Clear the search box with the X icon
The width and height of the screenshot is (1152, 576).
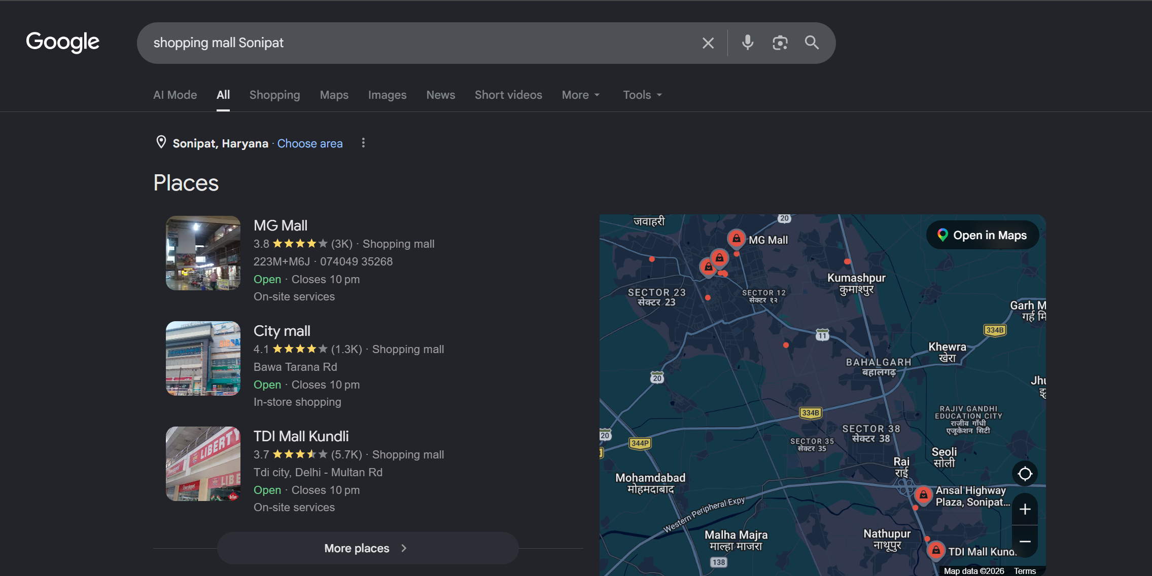coord(708,43)
